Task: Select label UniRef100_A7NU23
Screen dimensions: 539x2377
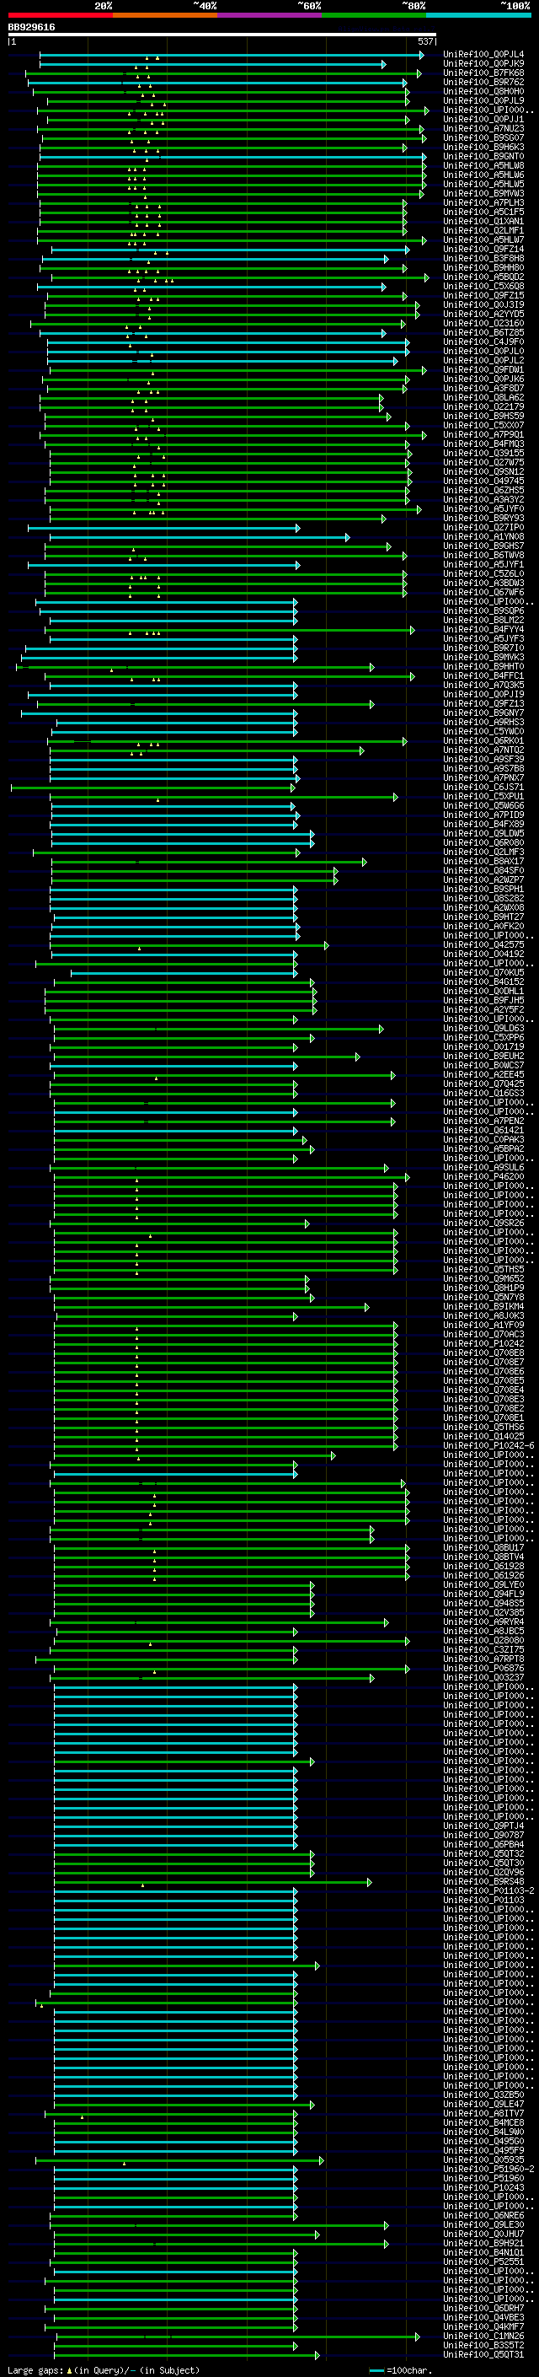Action: 483,128
